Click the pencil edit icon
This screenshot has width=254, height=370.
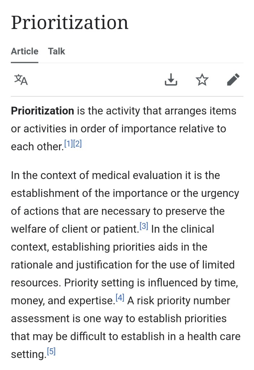[x=233, y=79]
